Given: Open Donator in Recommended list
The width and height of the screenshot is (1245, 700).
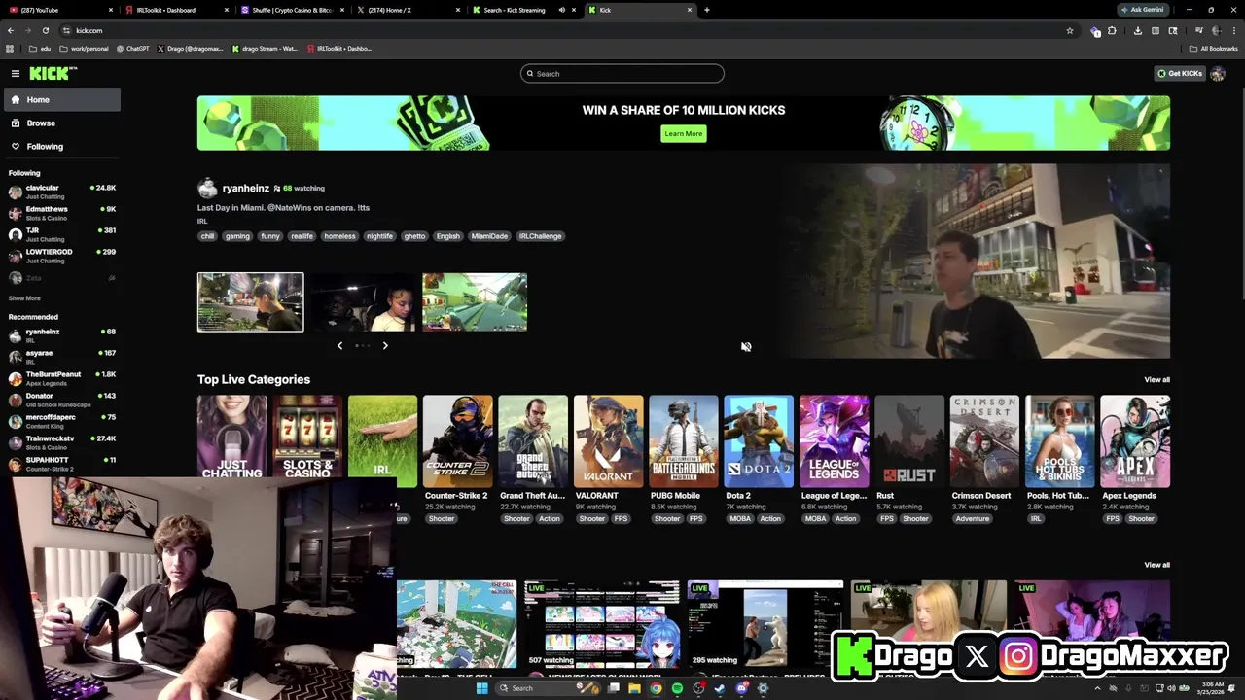Looking at the screenshot, I should 62,400.
